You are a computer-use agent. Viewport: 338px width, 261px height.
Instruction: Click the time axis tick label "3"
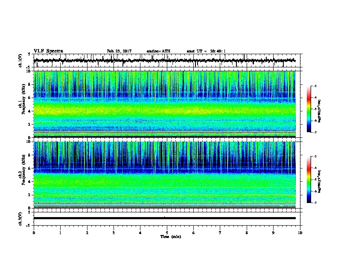114,233
